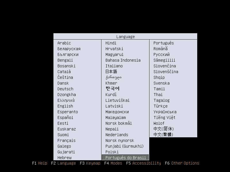
Task: Choose Svenska entry
Action: [162, 83]
